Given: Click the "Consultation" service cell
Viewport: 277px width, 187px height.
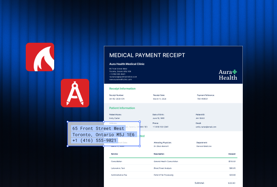Looking at the screenshot, I should pos(116,162).
